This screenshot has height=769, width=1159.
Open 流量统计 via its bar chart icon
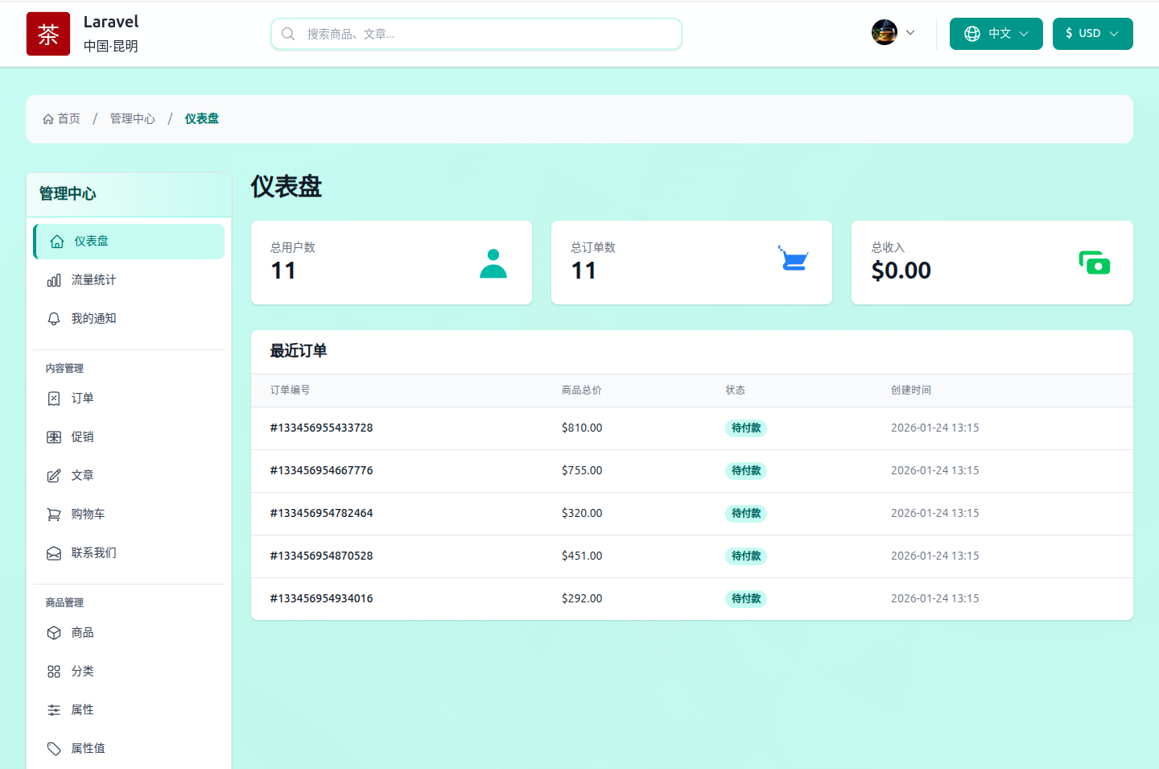point(54,279)
